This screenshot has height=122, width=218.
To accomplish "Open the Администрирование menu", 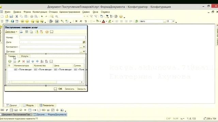I will (x=69, y=12).
